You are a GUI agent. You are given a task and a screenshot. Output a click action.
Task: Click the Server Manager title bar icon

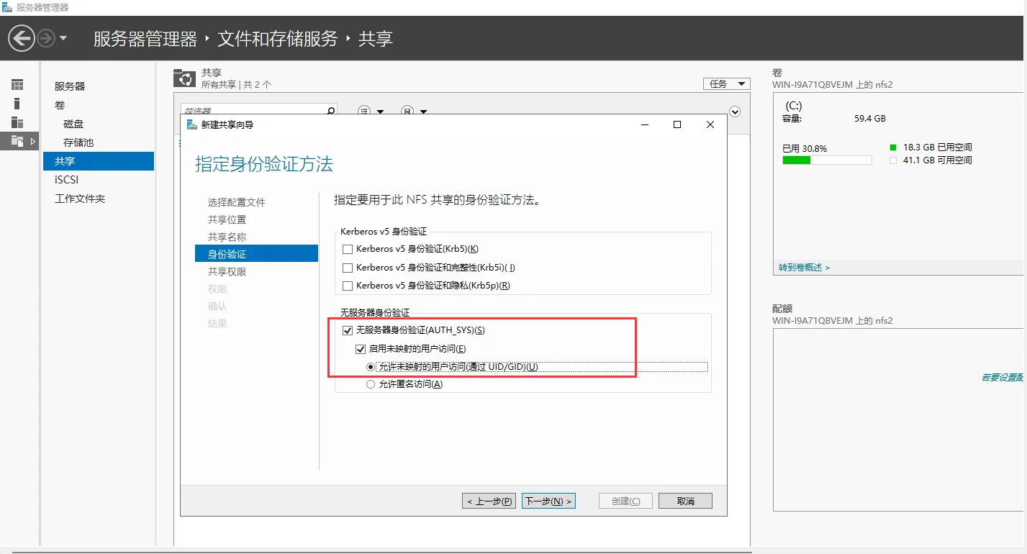7,7
